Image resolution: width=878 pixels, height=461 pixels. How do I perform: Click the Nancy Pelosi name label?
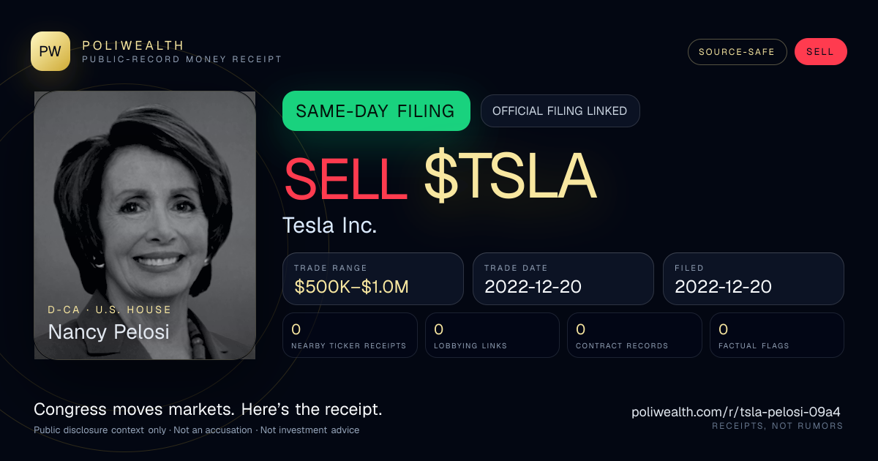pos(108,331)
